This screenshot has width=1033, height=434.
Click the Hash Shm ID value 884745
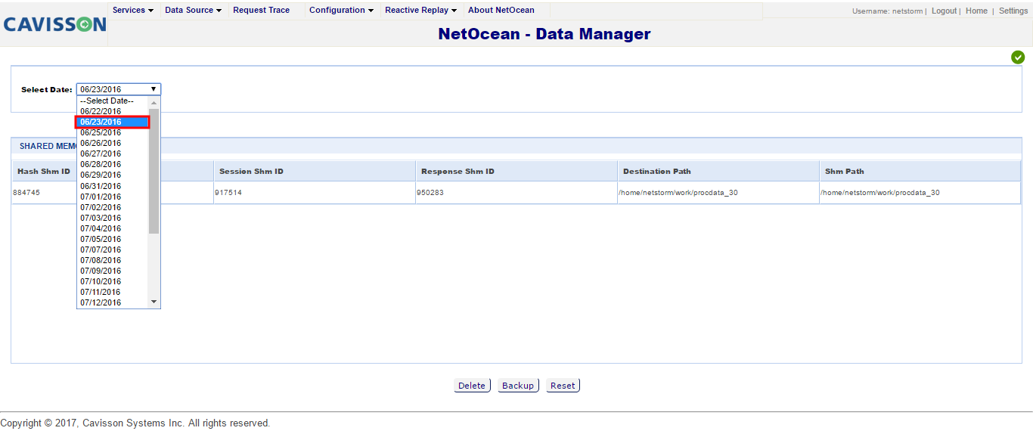coord(26,193)
